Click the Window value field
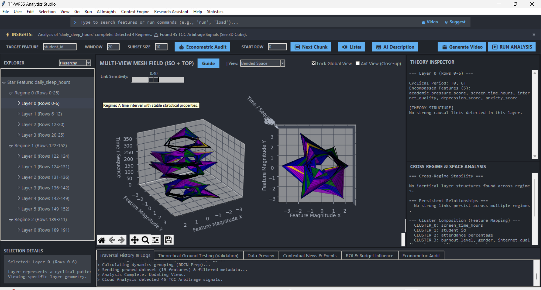The image size is (541, 290). coord(113,47)
